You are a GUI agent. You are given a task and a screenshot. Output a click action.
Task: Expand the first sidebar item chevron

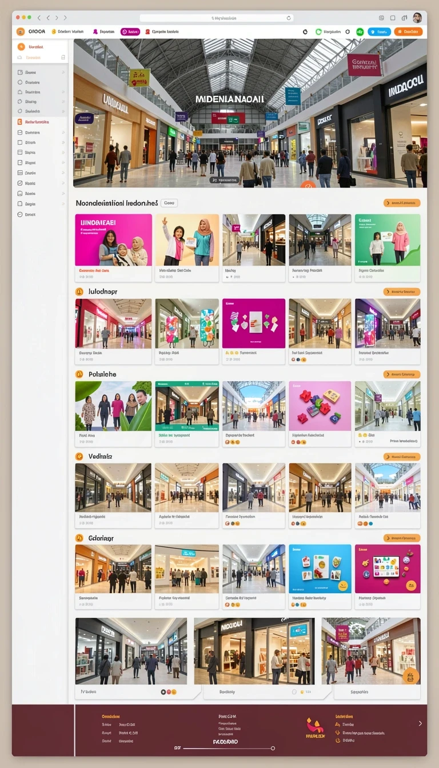click(x=63, y=73)
